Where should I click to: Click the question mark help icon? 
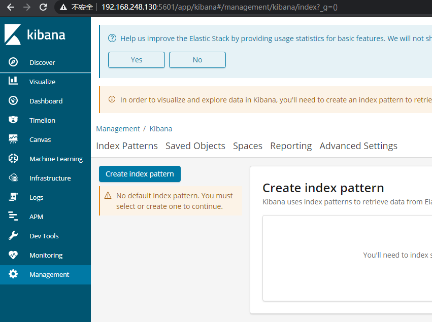(x=112, y=38)
